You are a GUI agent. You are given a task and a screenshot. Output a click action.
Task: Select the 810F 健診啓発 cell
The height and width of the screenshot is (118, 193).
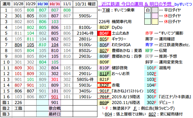pyautogui.click(x=104, y=68)
